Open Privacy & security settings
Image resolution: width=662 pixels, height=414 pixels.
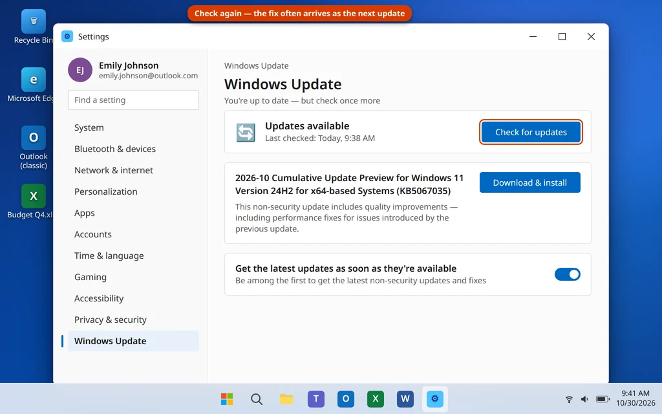tap(133, 320)
